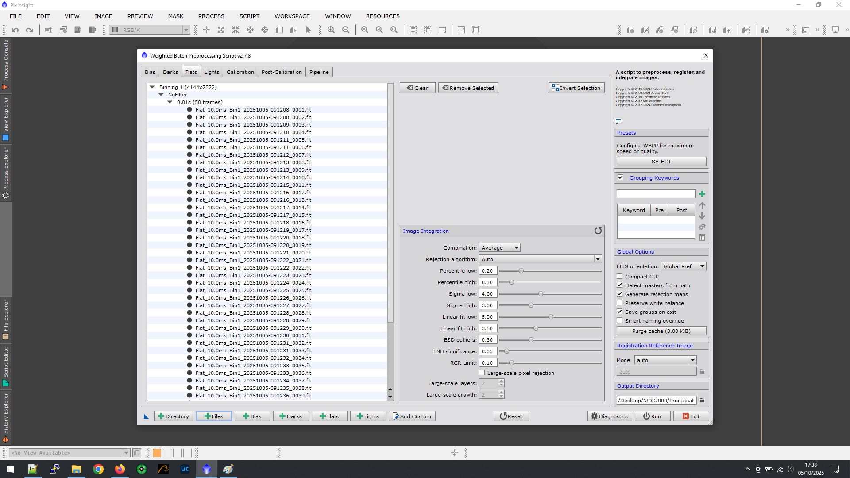Open output directory folder browse icon

coord(702,400)
